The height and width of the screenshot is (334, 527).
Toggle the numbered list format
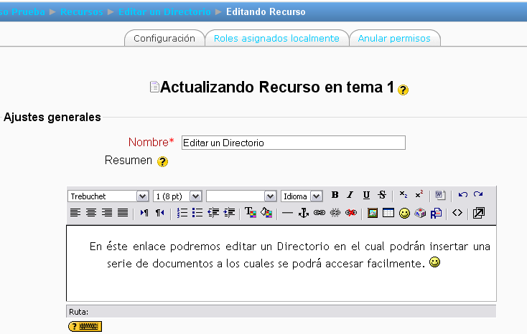click(182, 213)
